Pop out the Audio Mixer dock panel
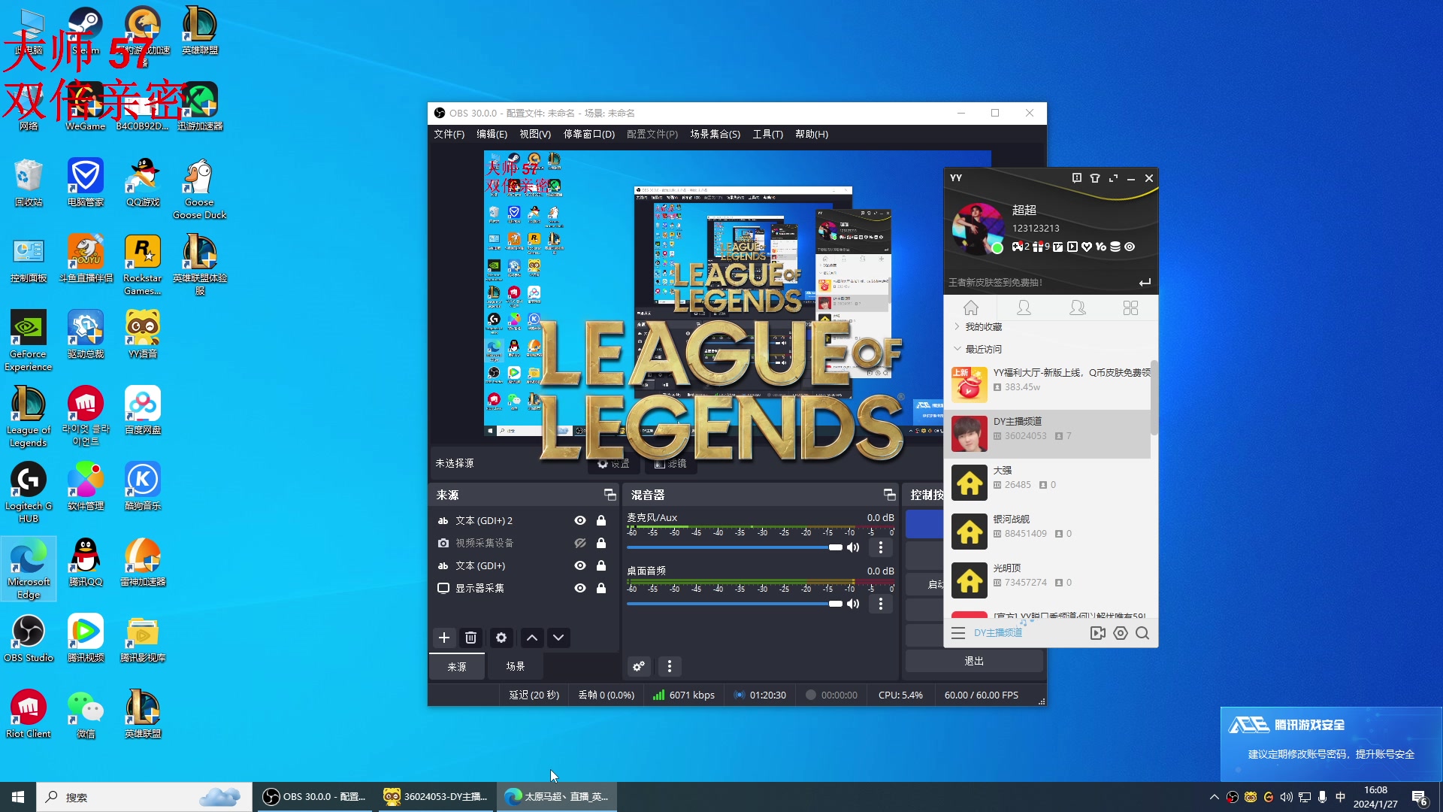The image size is (1443, 812). click(889, 495)
